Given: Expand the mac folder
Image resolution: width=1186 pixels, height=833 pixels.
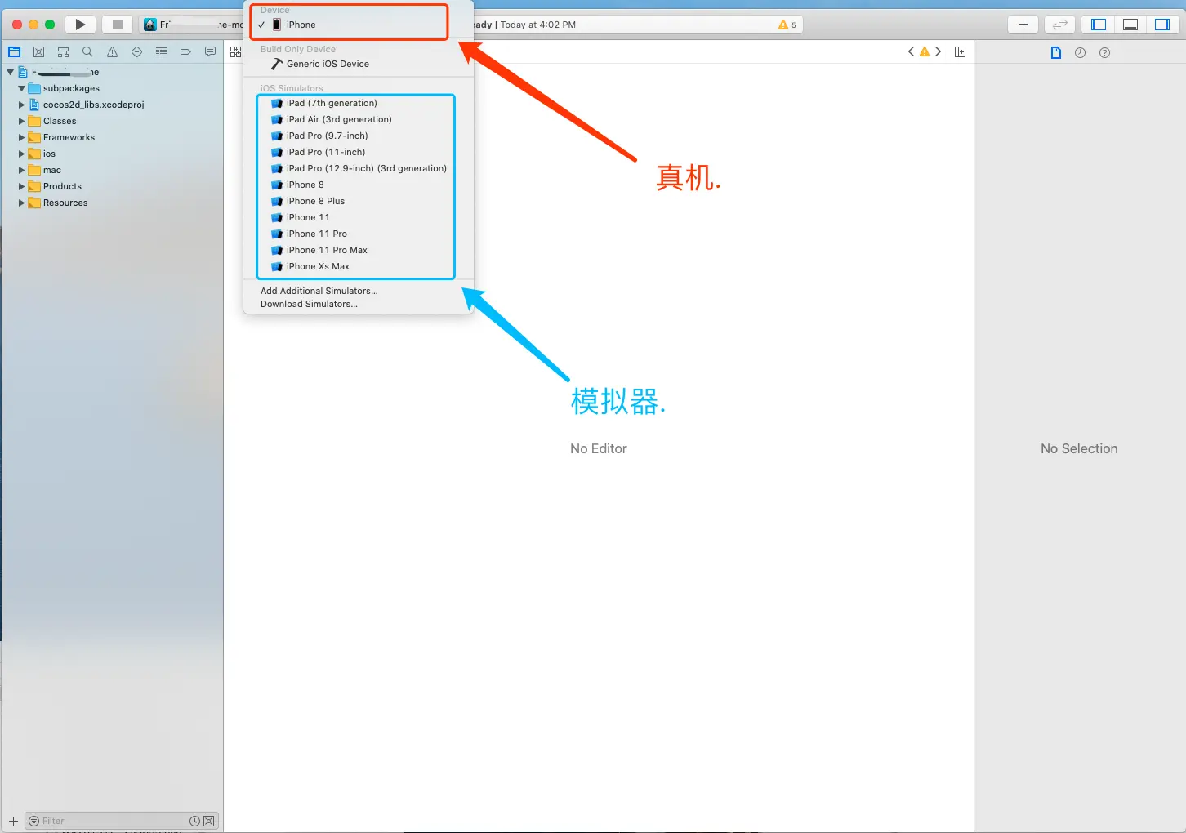Looking at the screenshot, I should [21, 170].
